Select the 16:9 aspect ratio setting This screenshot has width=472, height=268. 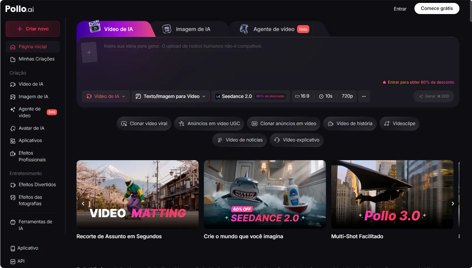click(x=302, y=96)
